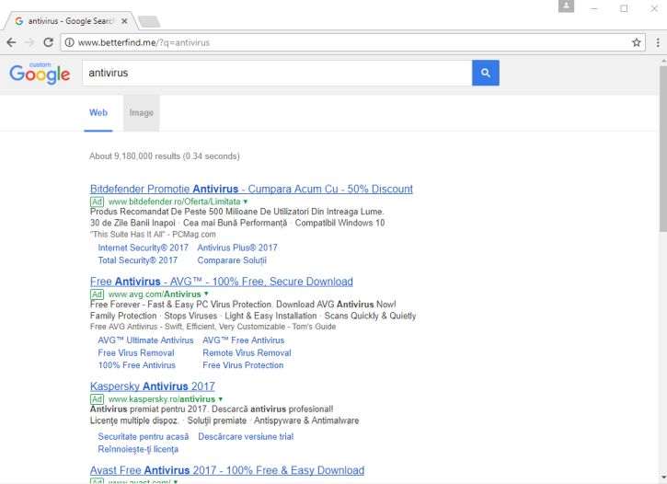This screenshot has height=484, width=667.
Task: Follow the Total Security 2017 sitelink
Action: [x=138, y=260]
